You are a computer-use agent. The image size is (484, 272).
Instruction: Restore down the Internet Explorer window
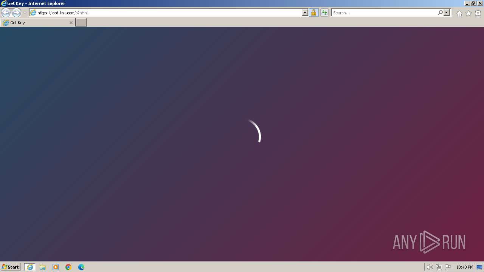(x=473, y=3)
